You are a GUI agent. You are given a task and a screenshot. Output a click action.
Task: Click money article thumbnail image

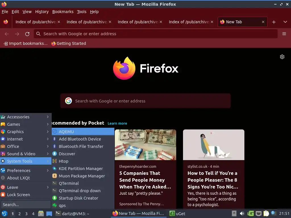click(145, 145)
